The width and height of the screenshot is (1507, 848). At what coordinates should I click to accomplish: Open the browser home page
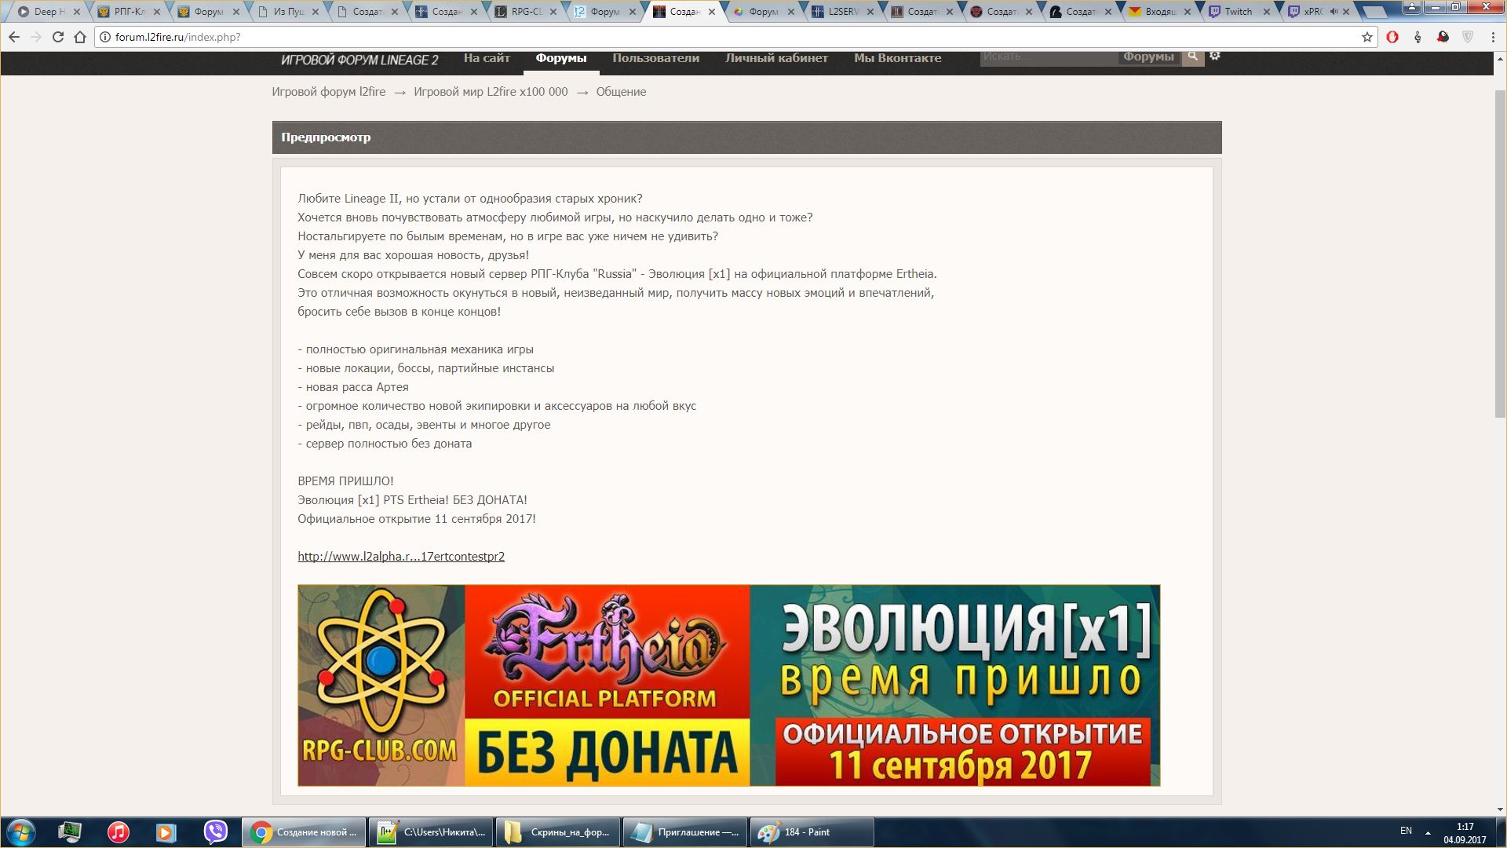pos(80,37)
